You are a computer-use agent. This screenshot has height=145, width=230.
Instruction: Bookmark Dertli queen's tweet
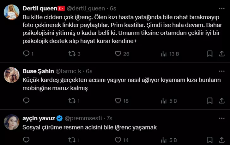210,54
